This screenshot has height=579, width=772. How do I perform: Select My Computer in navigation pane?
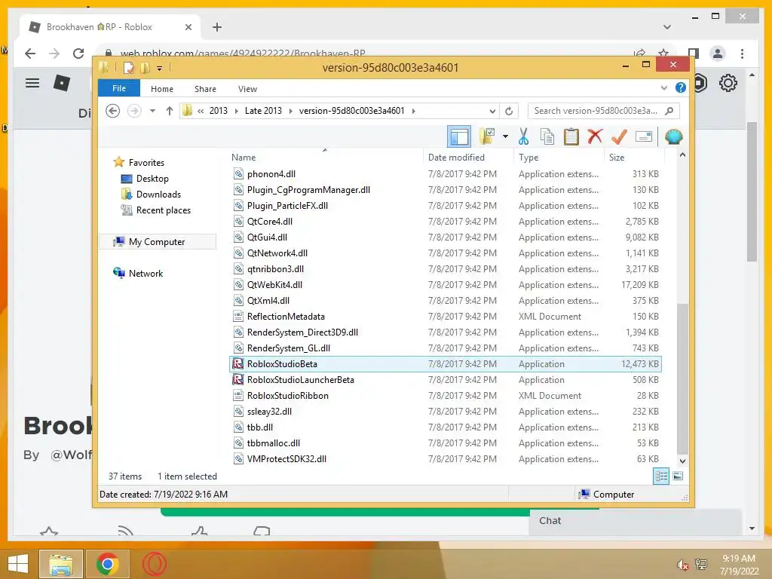[x=157, y=242]
